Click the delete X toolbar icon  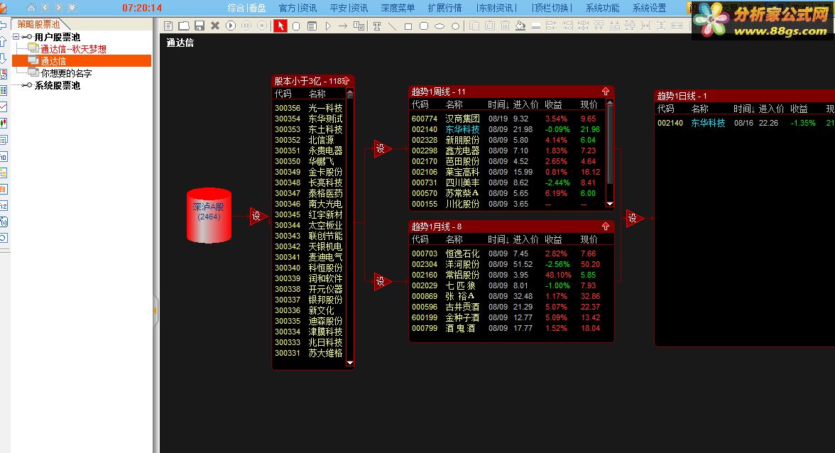[215, 26]
